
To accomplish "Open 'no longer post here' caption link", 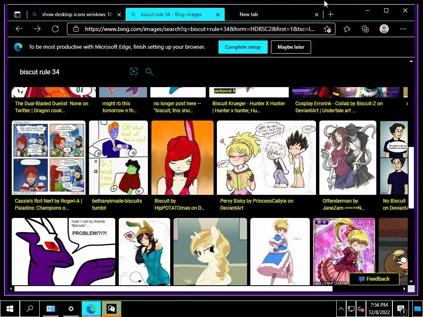I will 177,107.
